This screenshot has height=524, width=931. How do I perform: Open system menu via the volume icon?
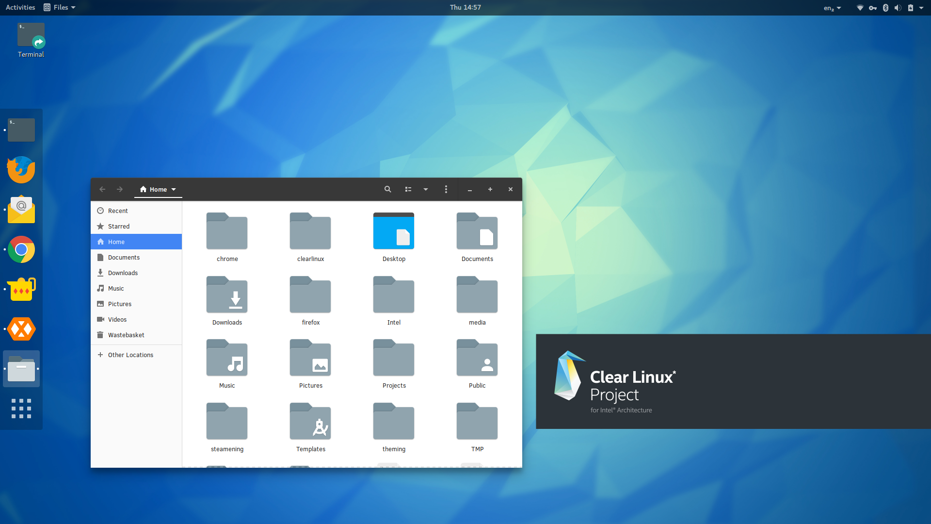[x=898, y=8]
